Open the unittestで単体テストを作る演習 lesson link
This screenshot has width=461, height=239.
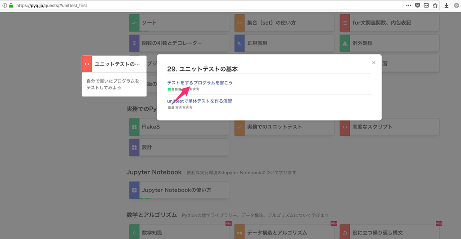click(x=199, y=101)
